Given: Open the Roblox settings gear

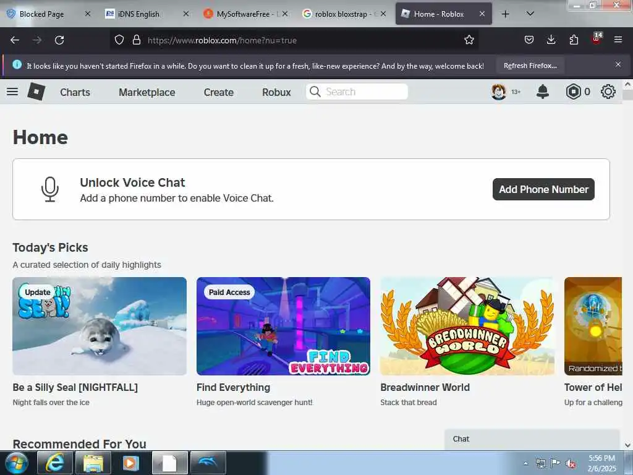Looking at the screenshot, I should point(608,92).
